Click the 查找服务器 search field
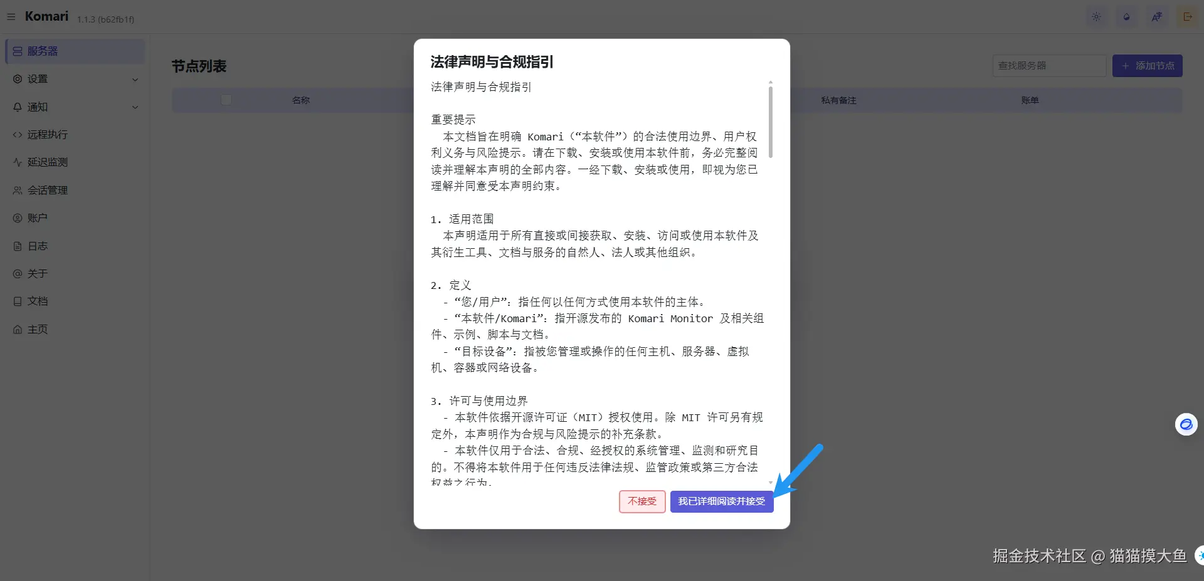This screenshot has height=581, width=1204. [x=1049, y=66]
